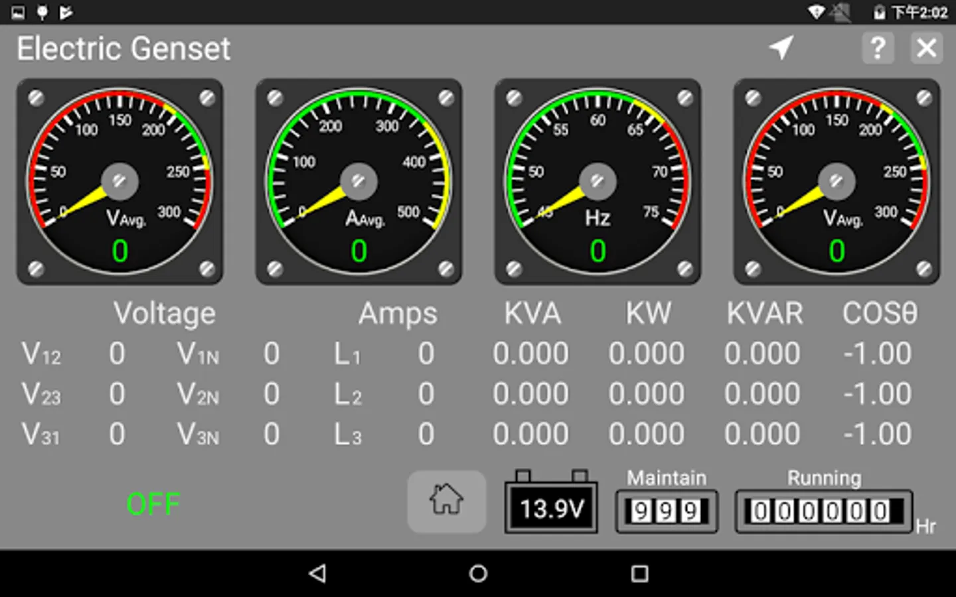
Task: Click the green 0 reading on the Hz gauge
Action: pos(597,251)
